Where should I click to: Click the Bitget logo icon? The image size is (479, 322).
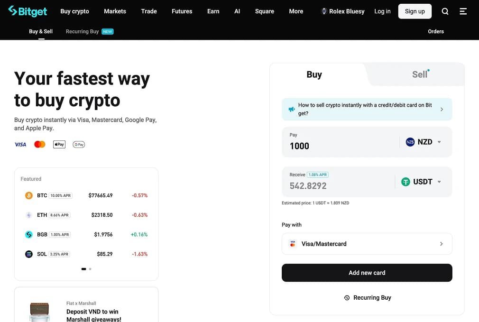(13, 11)
